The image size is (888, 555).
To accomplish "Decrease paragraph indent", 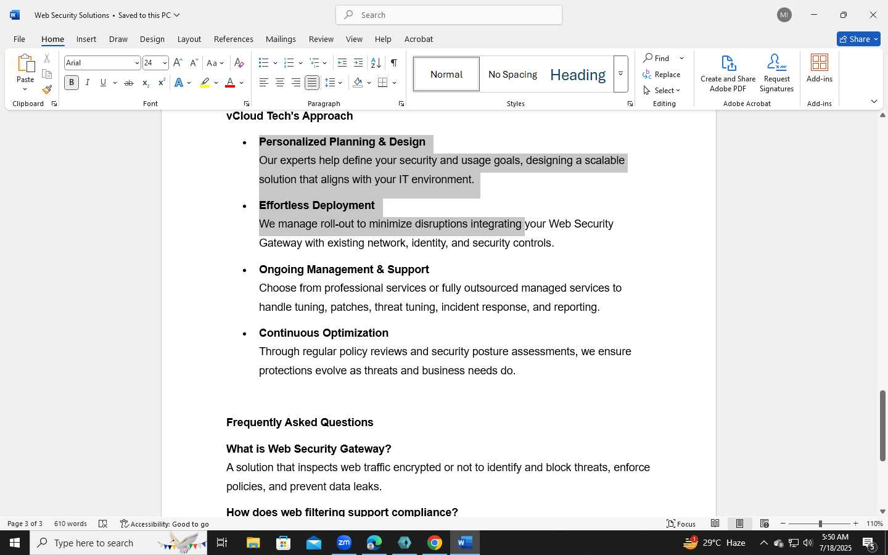I will click(x=342, y=63).
